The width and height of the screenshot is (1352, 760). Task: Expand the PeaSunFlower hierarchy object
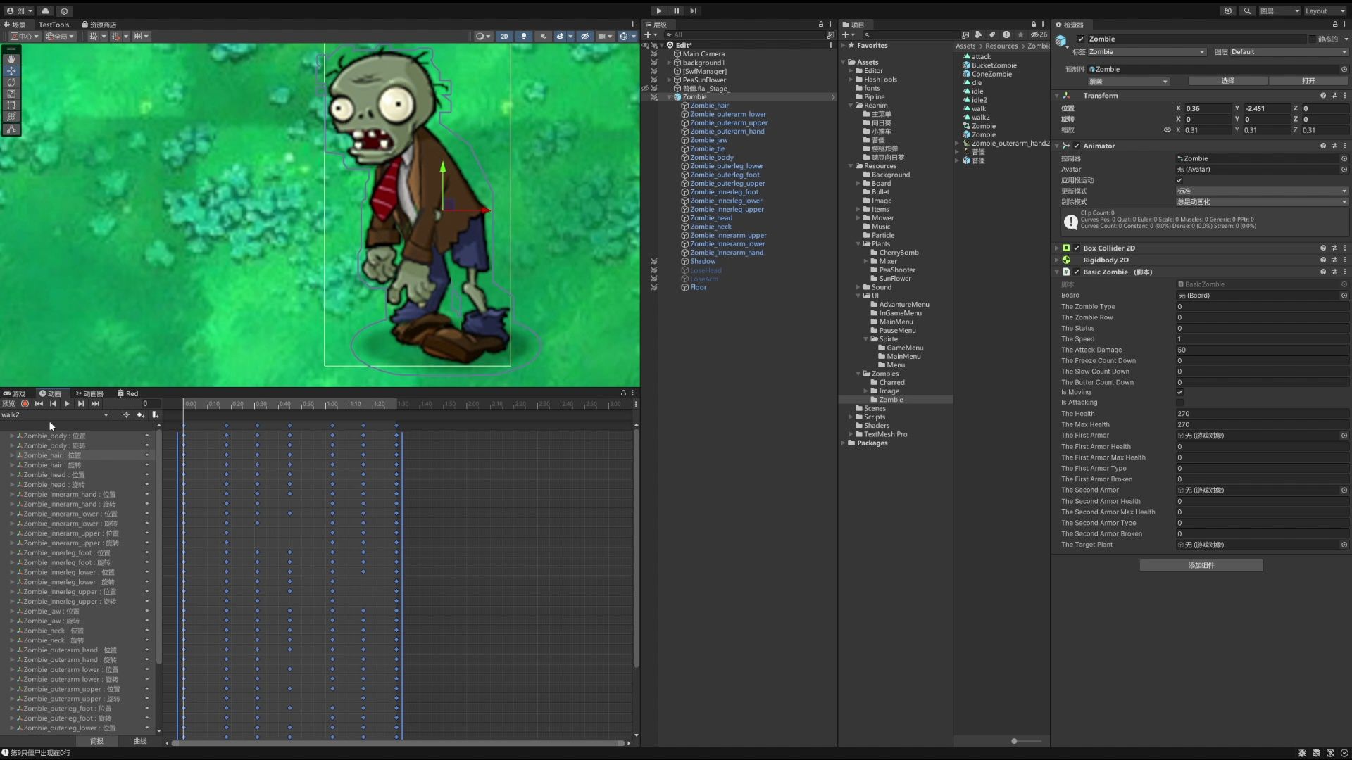click(x=670, y=80)
